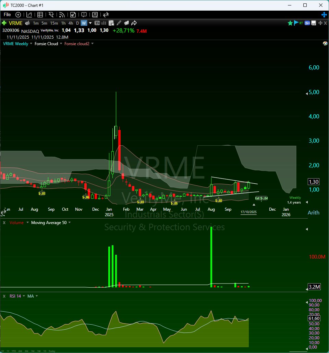The image size is (329, 353).
Task: Add VRME to favorites with star icon
Action: coord(290,23)
